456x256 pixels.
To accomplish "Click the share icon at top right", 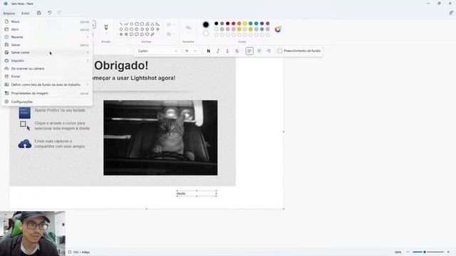I will (x=451, y=13).
